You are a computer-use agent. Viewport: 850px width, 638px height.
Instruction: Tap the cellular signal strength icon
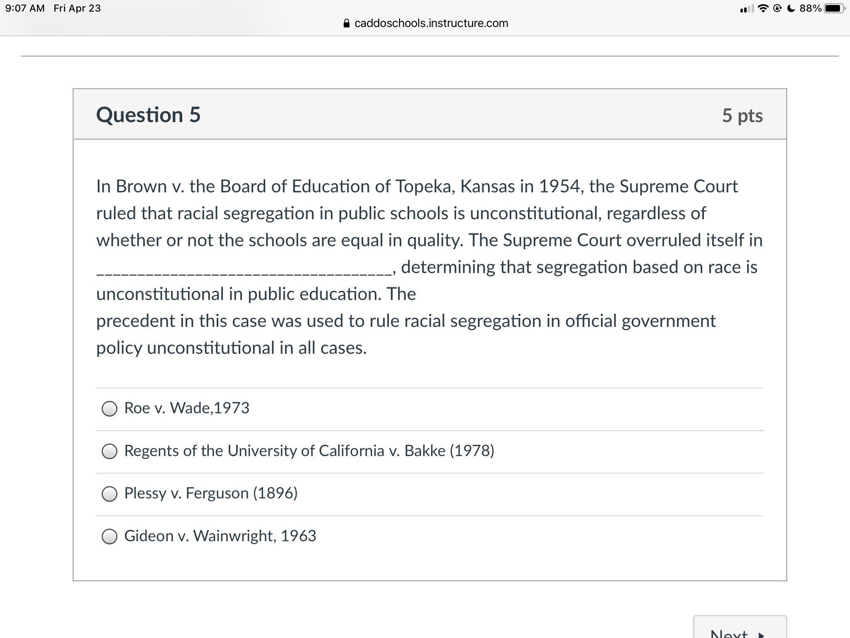747,9
